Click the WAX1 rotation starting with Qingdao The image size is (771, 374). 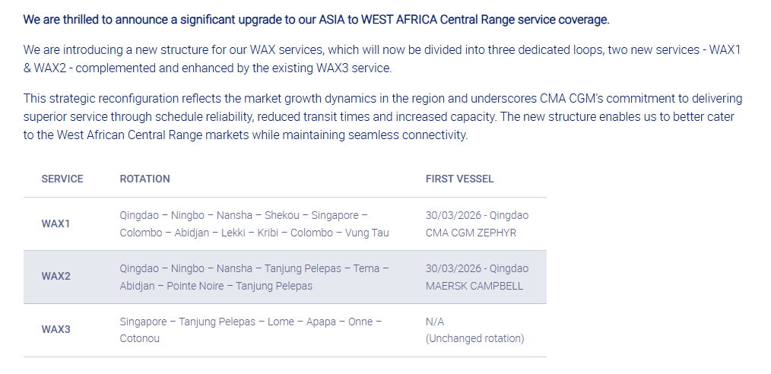tap(243, 215)
